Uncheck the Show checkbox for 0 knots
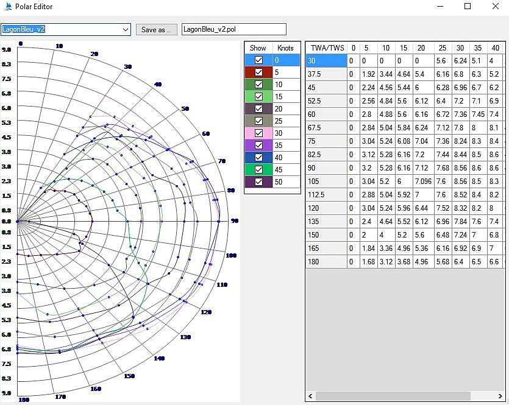 click(x=258, y=60)
